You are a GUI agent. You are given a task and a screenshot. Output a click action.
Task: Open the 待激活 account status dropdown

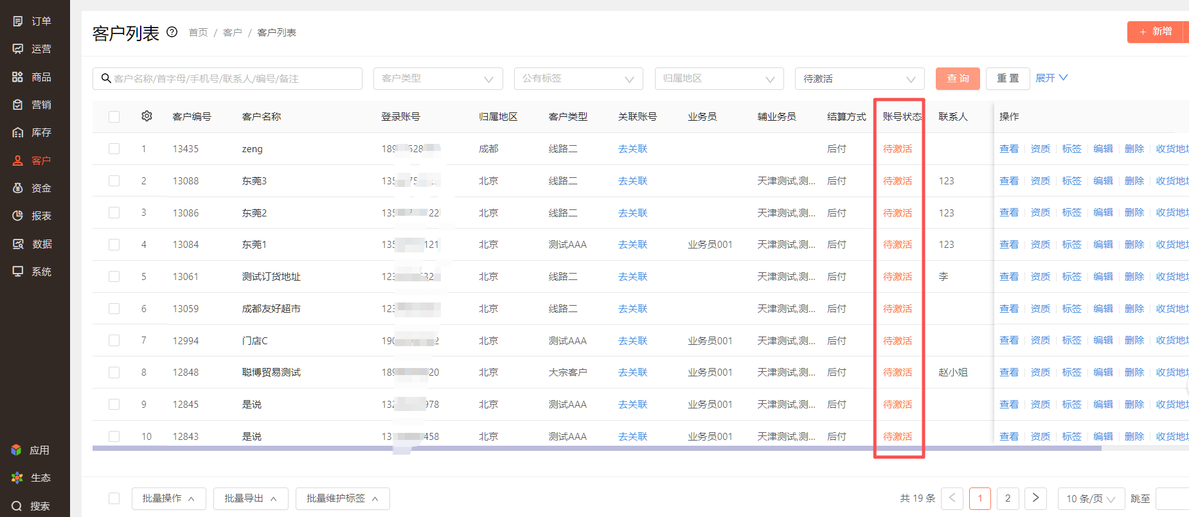pos(860,78)
